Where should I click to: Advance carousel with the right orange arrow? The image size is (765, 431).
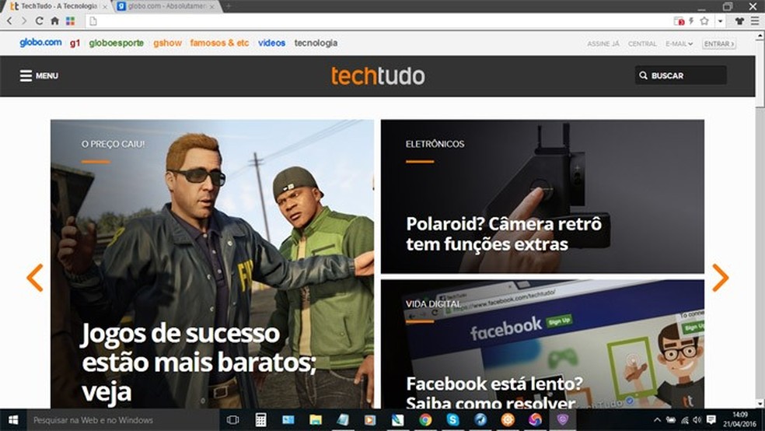click(720, 277)
